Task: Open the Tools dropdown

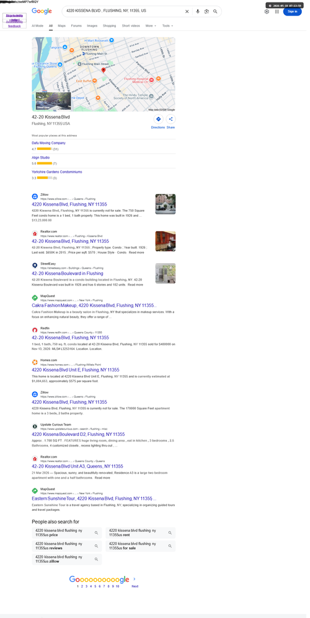Action: [x=167, y=25]
